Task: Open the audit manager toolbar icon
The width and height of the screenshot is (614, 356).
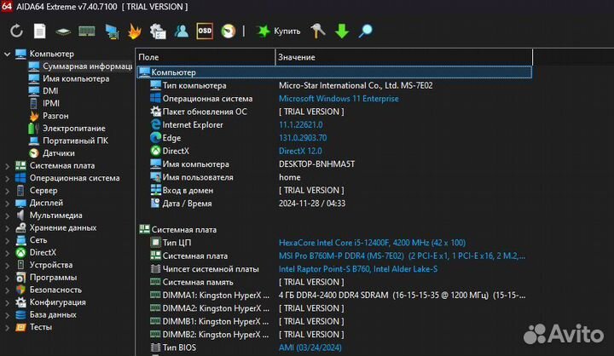Action: tap(158, 32)
